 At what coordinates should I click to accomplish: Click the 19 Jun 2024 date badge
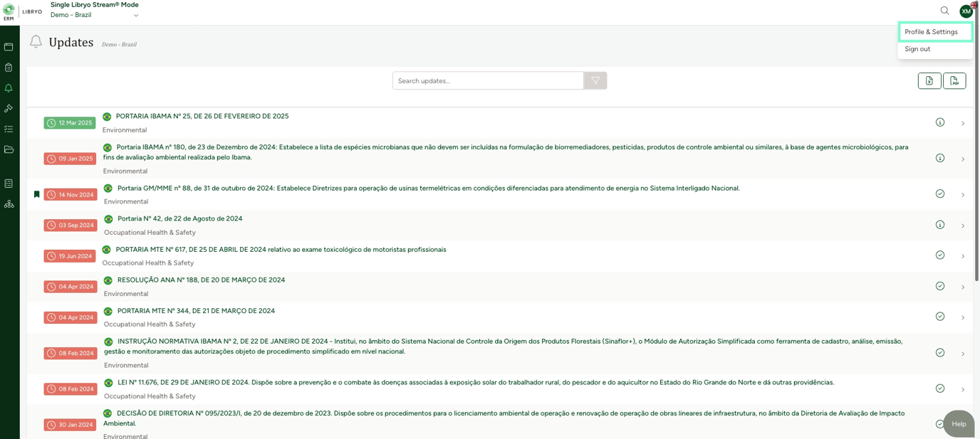70,256
